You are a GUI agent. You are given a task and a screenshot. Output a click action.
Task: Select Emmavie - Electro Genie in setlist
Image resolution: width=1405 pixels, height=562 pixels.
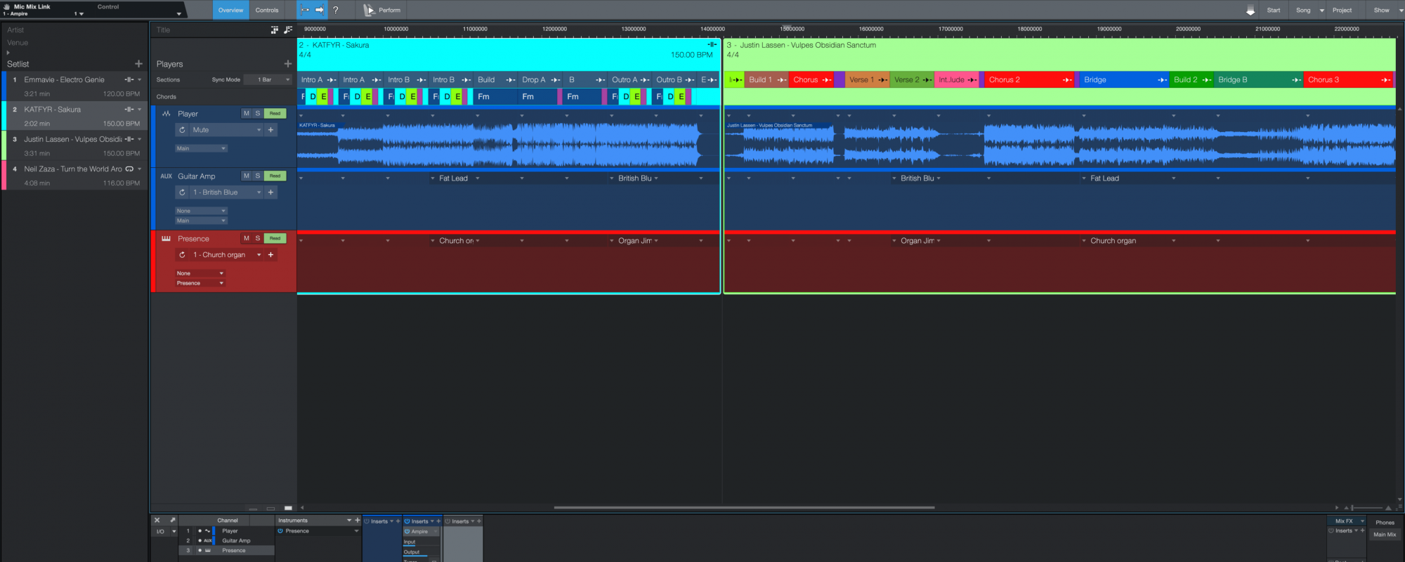[x=65, y=80]
